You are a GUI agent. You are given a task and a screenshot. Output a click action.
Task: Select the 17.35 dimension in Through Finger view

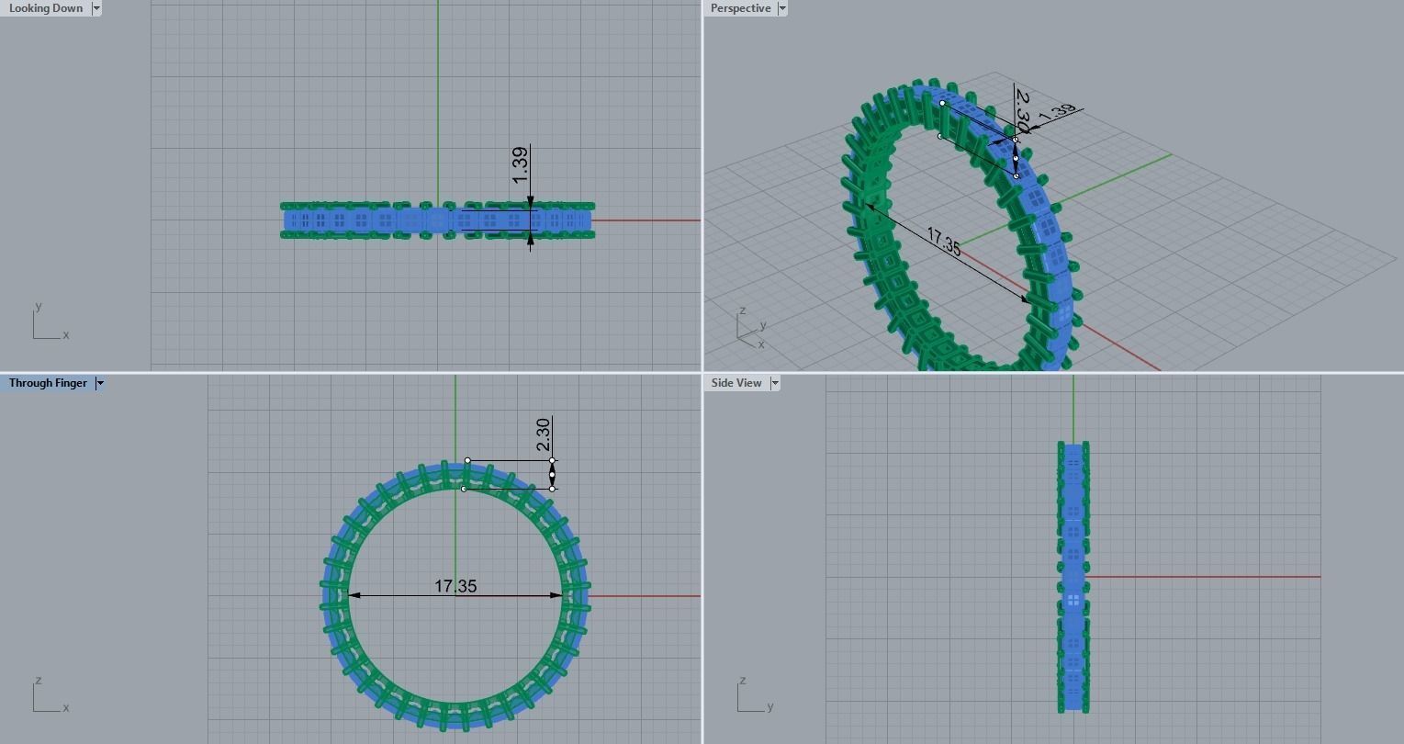pos(455,586)
